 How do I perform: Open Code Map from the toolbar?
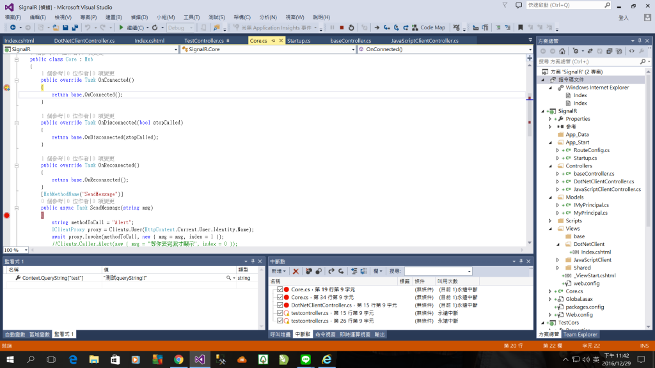pyautogui.click(x=429, y=27)
